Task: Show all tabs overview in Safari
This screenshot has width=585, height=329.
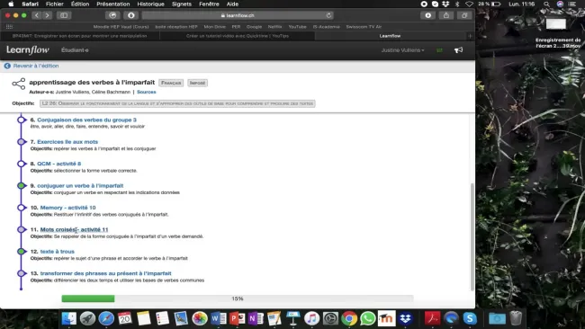Action: coord(464,15)
